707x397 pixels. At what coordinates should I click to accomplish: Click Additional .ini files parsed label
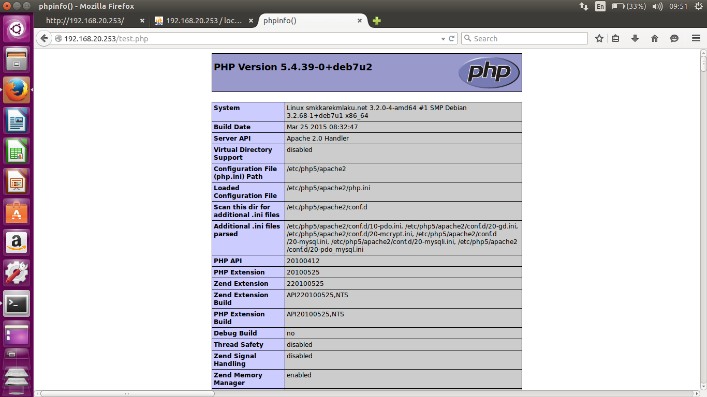click(247, 230)
